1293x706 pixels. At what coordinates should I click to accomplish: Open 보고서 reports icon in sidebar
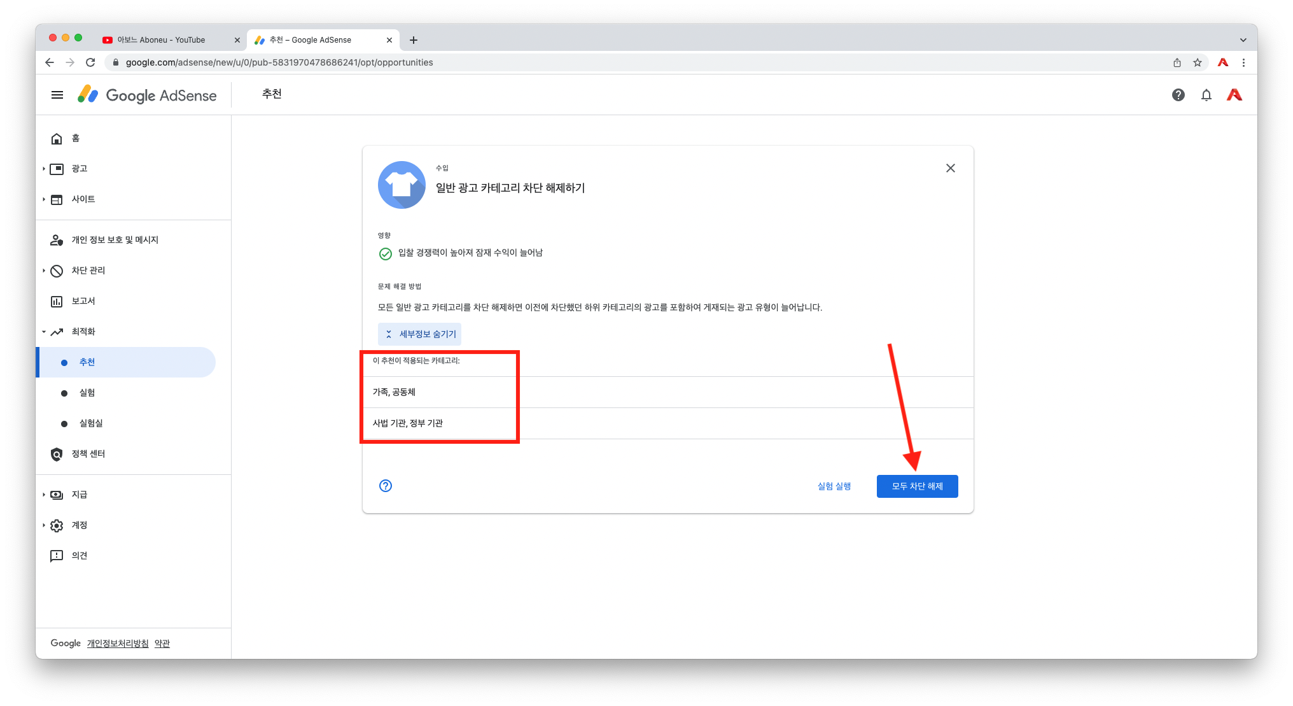click(x=57, y=301)
